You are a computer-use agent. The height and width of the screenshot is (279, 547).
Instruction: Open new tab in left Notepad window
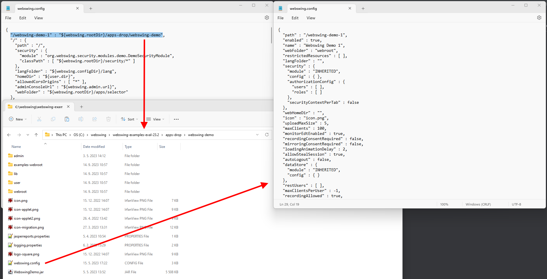click(x=91, y=8)
